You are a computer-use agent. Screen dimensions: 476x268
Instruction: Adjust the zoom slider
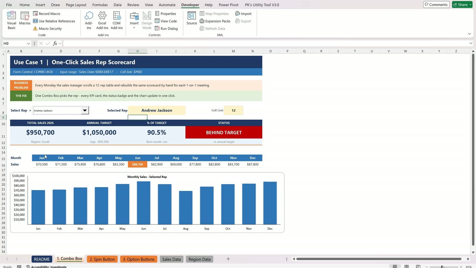point(442,267)
